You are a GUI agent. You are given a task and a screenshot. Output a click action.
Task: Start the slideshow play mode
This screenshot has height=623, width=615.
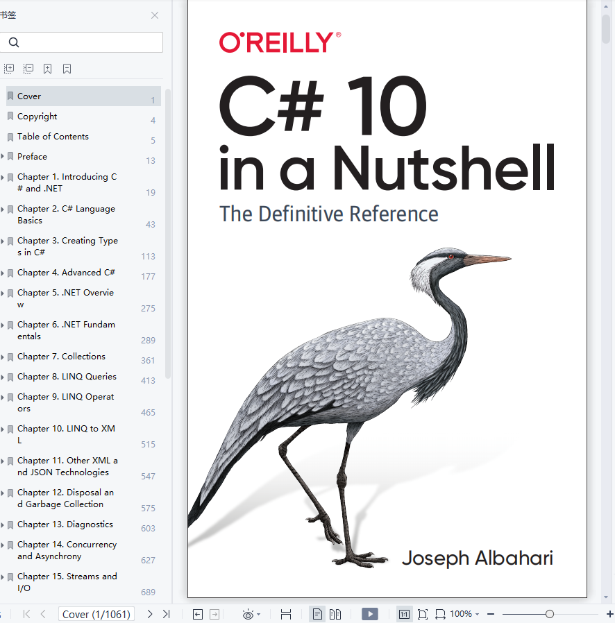pos(370,614)
